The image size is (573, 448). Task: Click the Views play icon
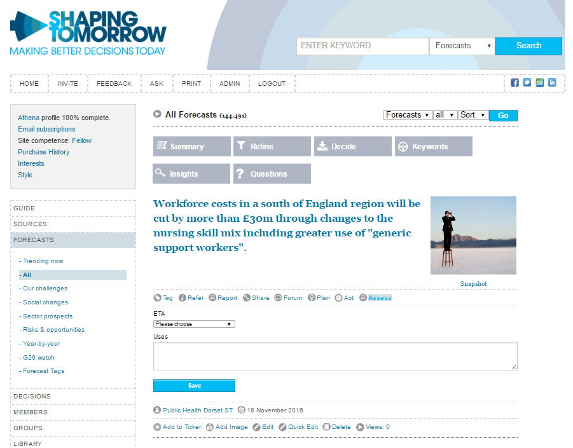click(x=360, y=427)
